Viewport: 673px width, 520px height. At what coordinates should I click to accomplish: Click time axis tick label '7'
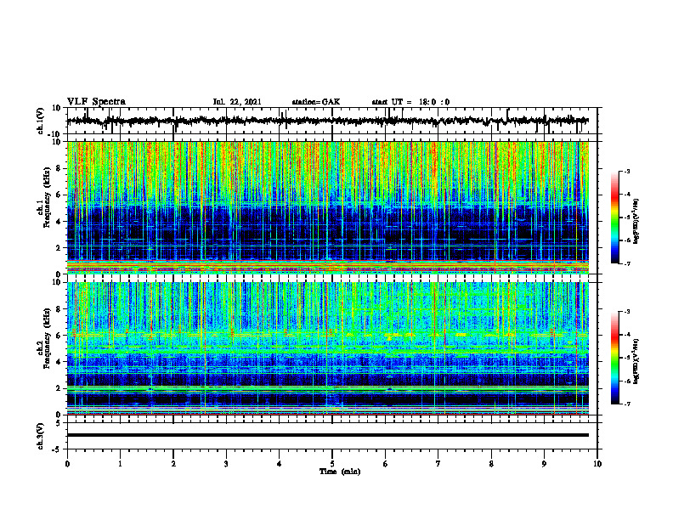438,464
